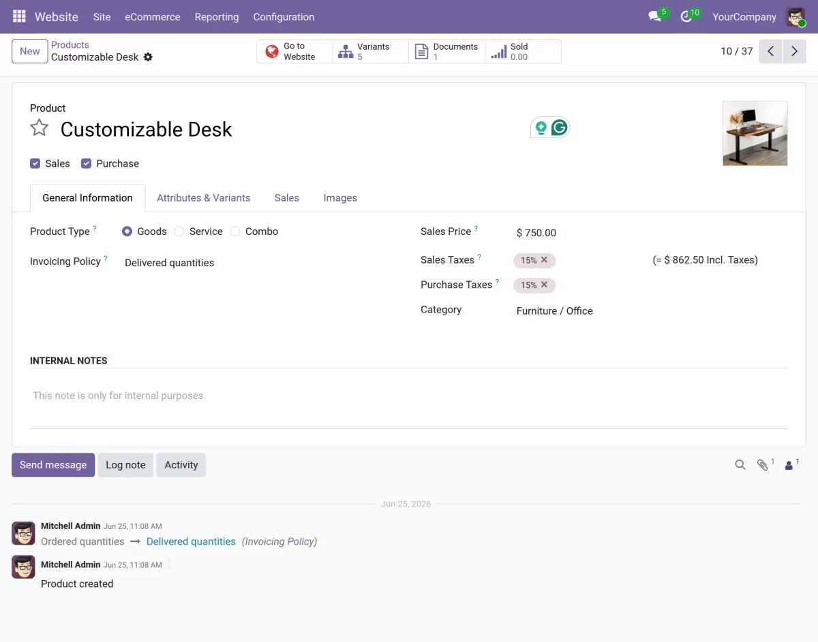Click Mitchell Admin avatar on Invoicing Policy message
Image resolution: width=818 pixels, height=642 pixels.
click(23, 533)
